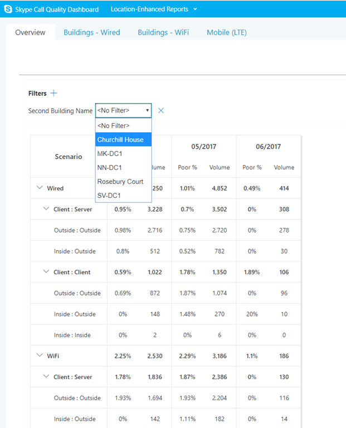Switch to Buildings - WiFi tab
Viewport: 346px width, 428px height.
point(163,32)
